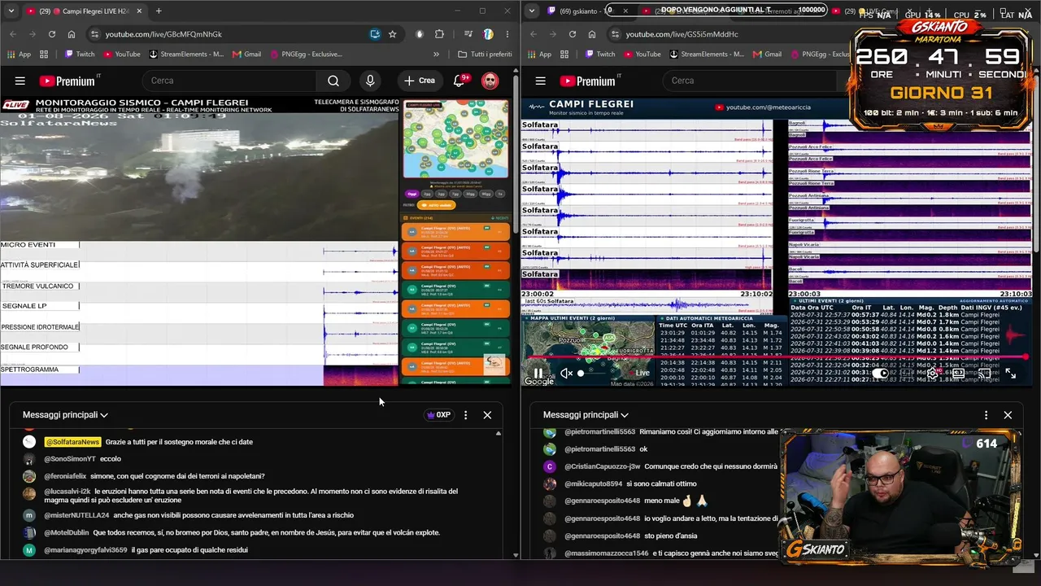The width and height of the screenshot is (1041, 586).
Task: Open Twitch bookmark in left bookmarks bar
Action: coord(78,55)
